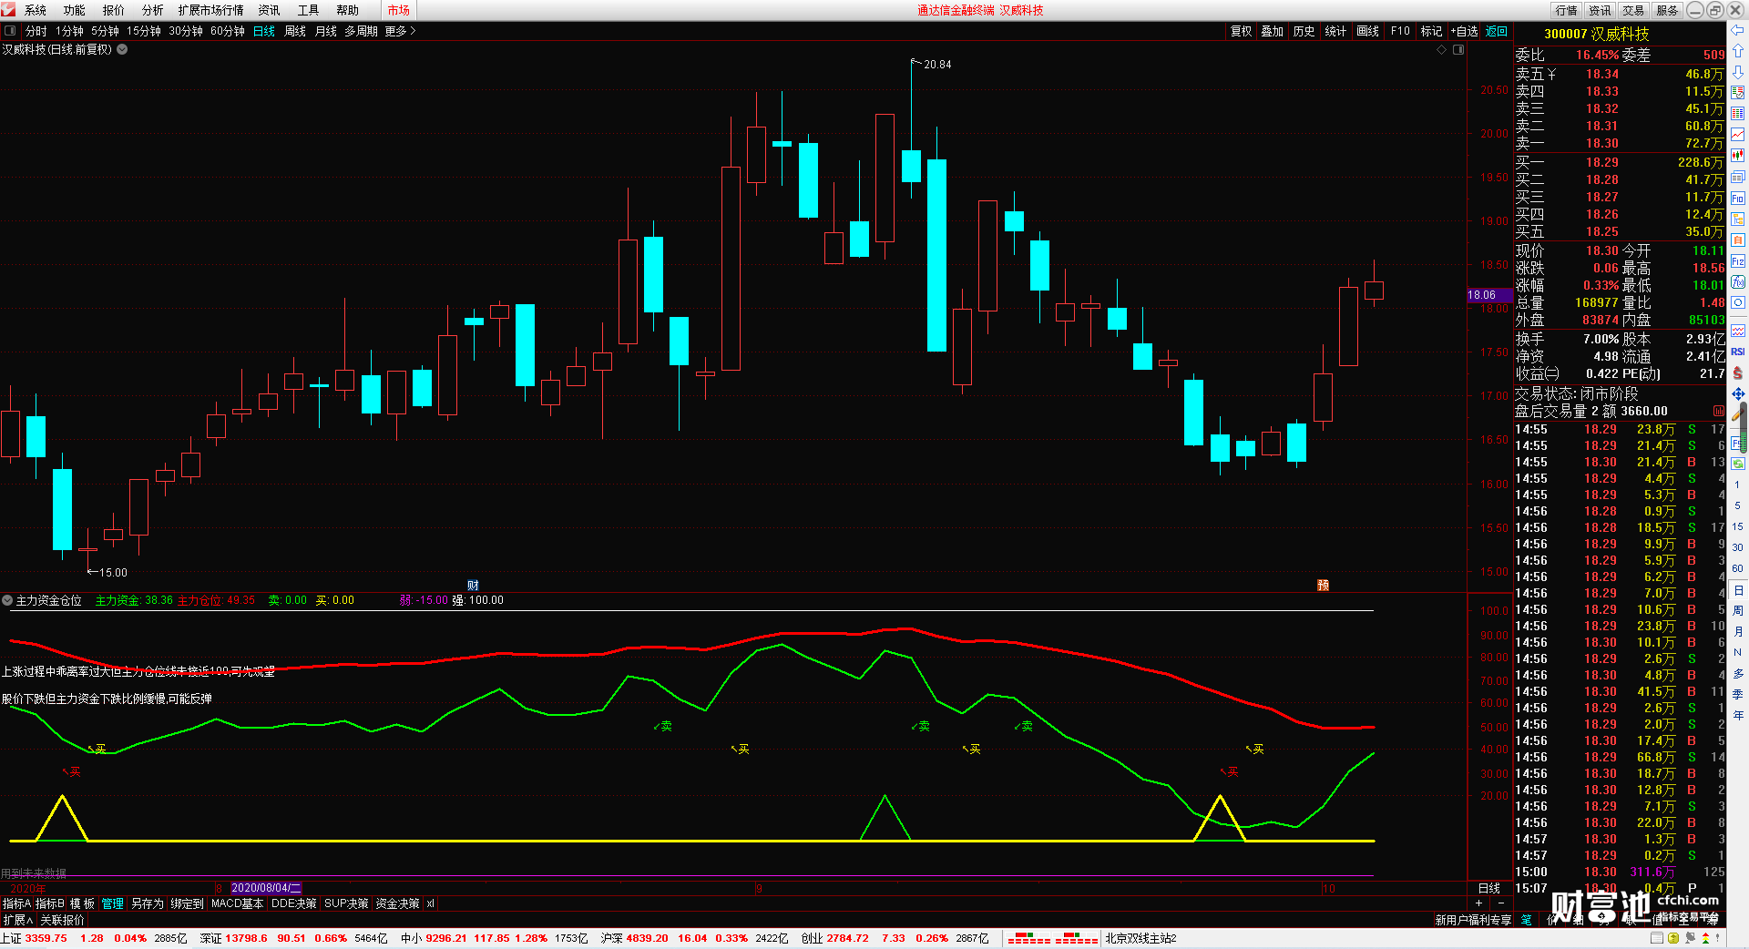Open the 功能 menu
The height and width of the screenshot is (949, 1749).
[74, 10]
